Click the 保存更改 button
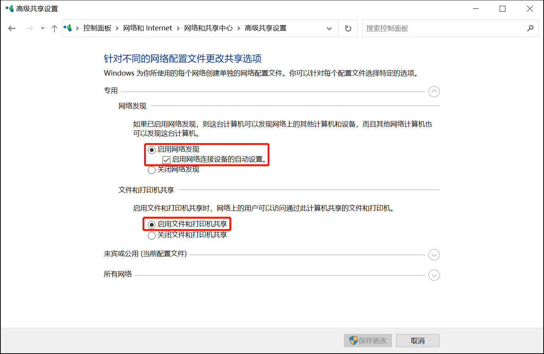The height and width of the screenshot is (354, 544). click(x=368, y=341)
